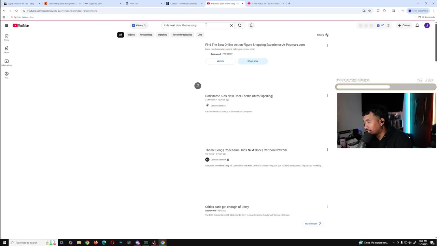Viewport: 437px width, 246px height.
Task: Select the Live filter chip
Action: [200, 35]
